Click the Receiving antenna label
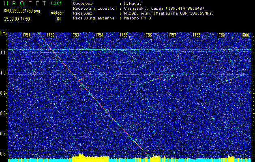This screenshot has height=162, width=255. pyautogui.click(x=94, y=18)
